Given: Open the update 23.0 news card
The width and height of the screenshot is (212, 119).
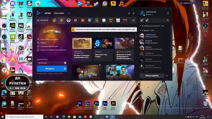Looking at the screenshot, I should [x=82, y=50].
